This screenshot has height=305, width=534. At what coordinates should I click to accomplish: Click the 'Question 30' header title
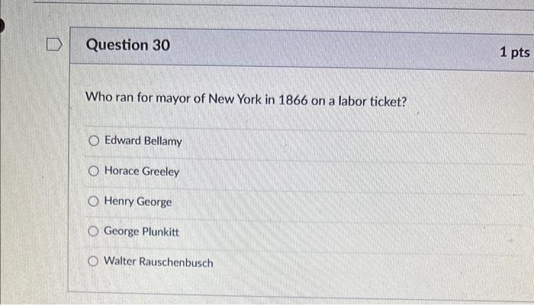(127, 45)
